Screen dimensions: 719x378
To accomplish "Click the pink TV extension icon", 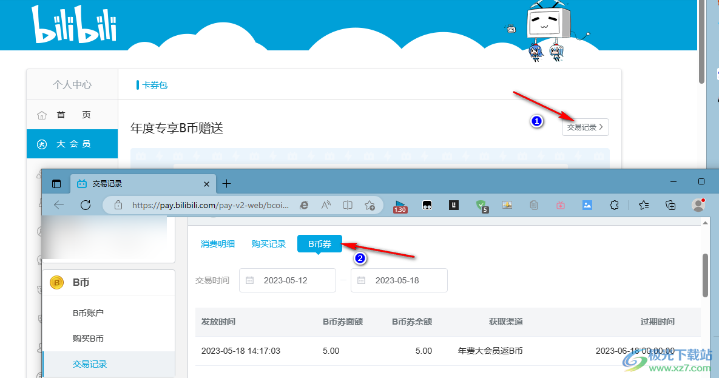I will coord(561,206).
